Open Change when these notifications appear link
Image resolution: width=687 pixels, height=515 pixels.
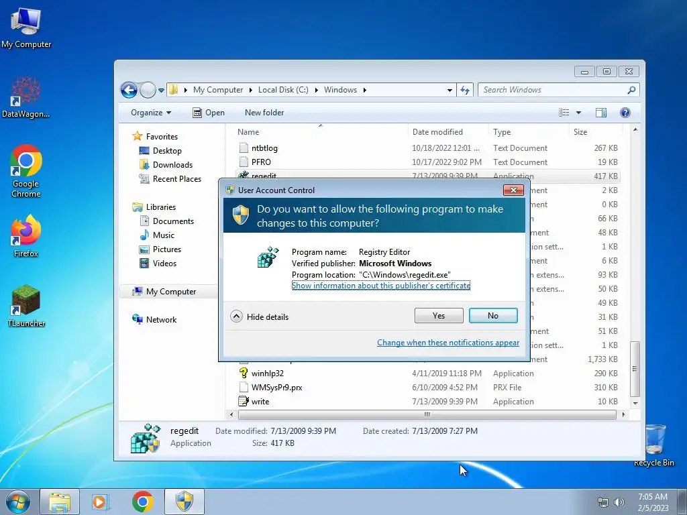coord(447,343)
